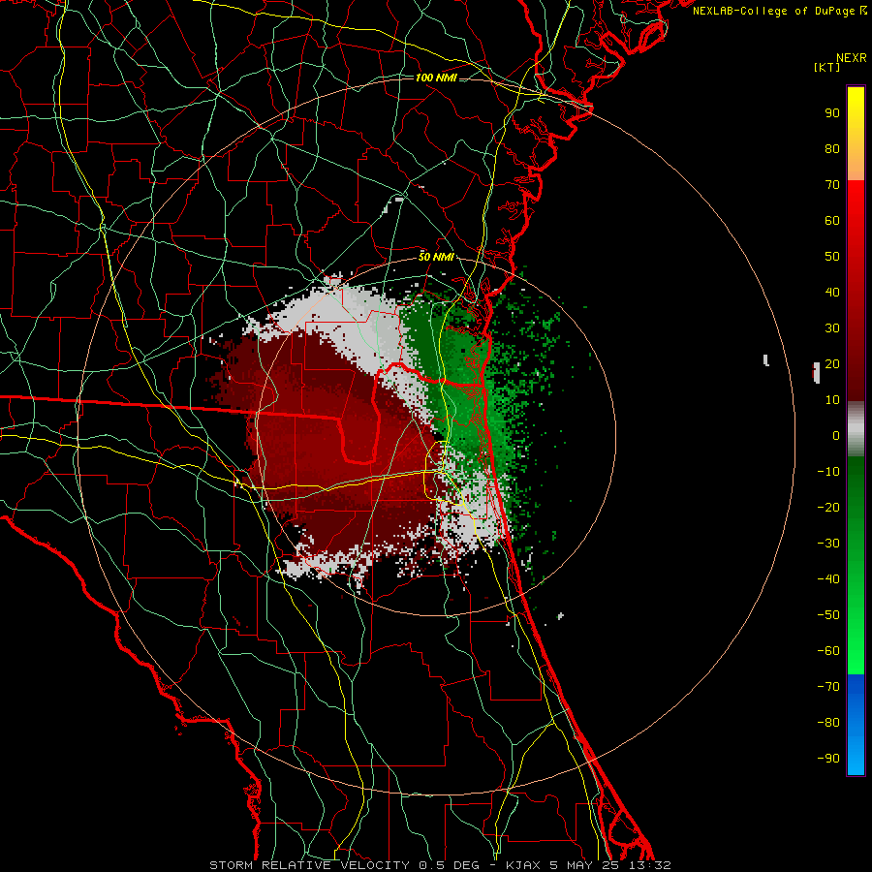
Task: Click the '50 NMI' range ring label
Action: coord(436,257)
